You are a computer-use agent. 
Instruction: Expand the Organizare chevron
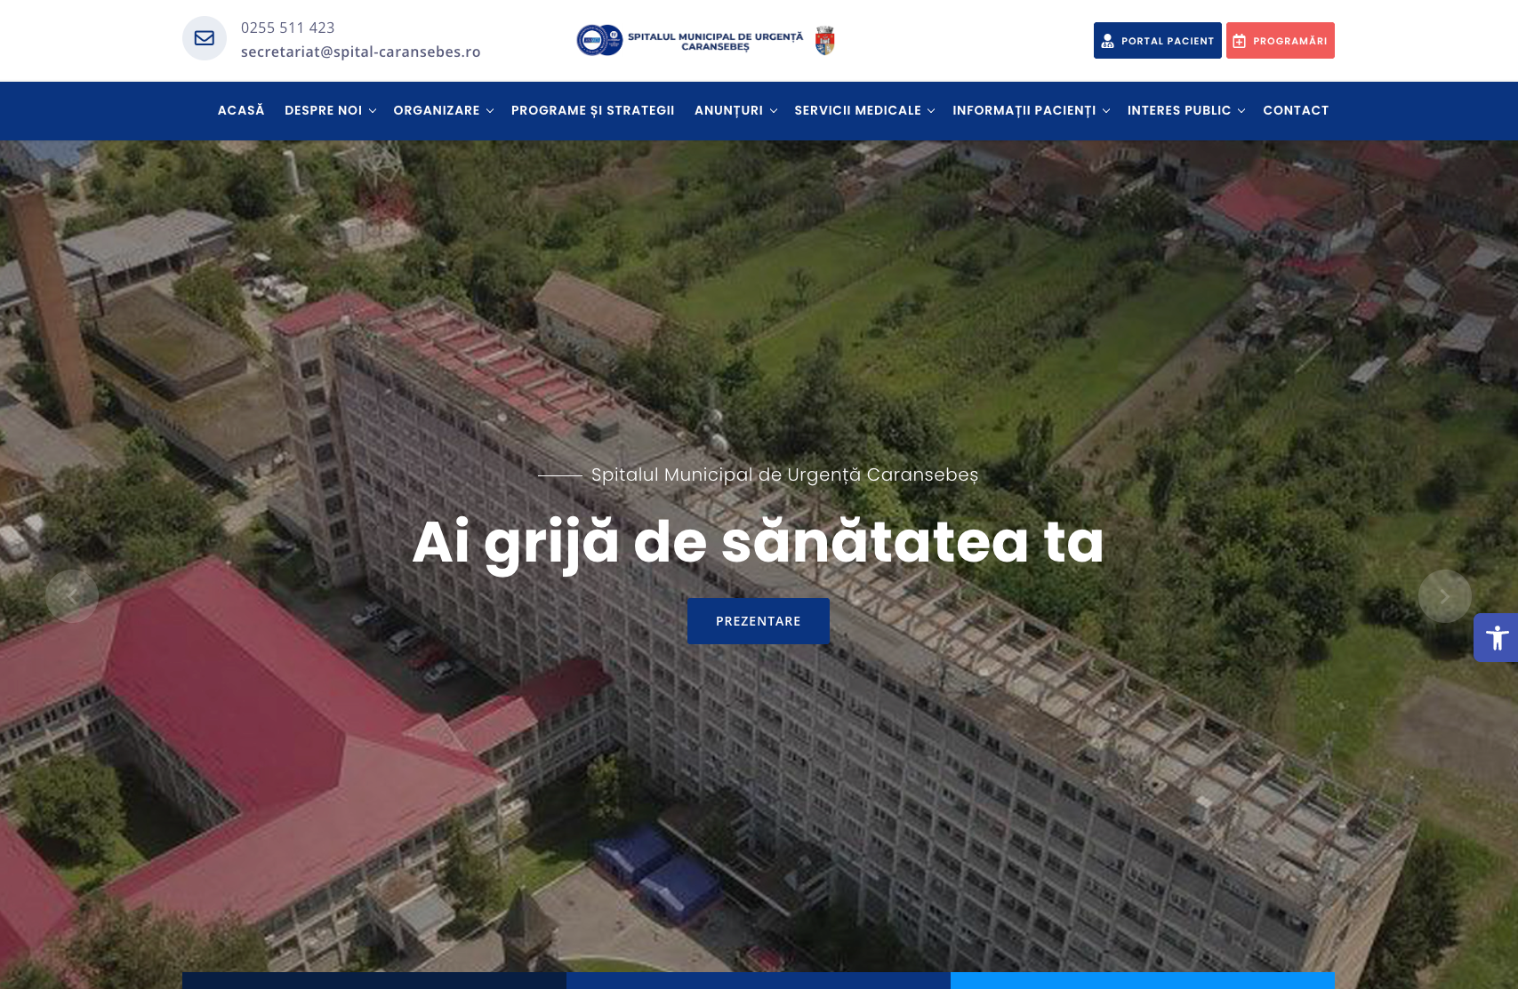(x=490, y=111)
